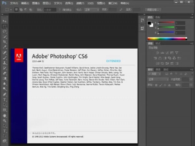Viewport: 195px width, 146px height.
Task: Click swap width and height icon
Action: tap(121, 10)
